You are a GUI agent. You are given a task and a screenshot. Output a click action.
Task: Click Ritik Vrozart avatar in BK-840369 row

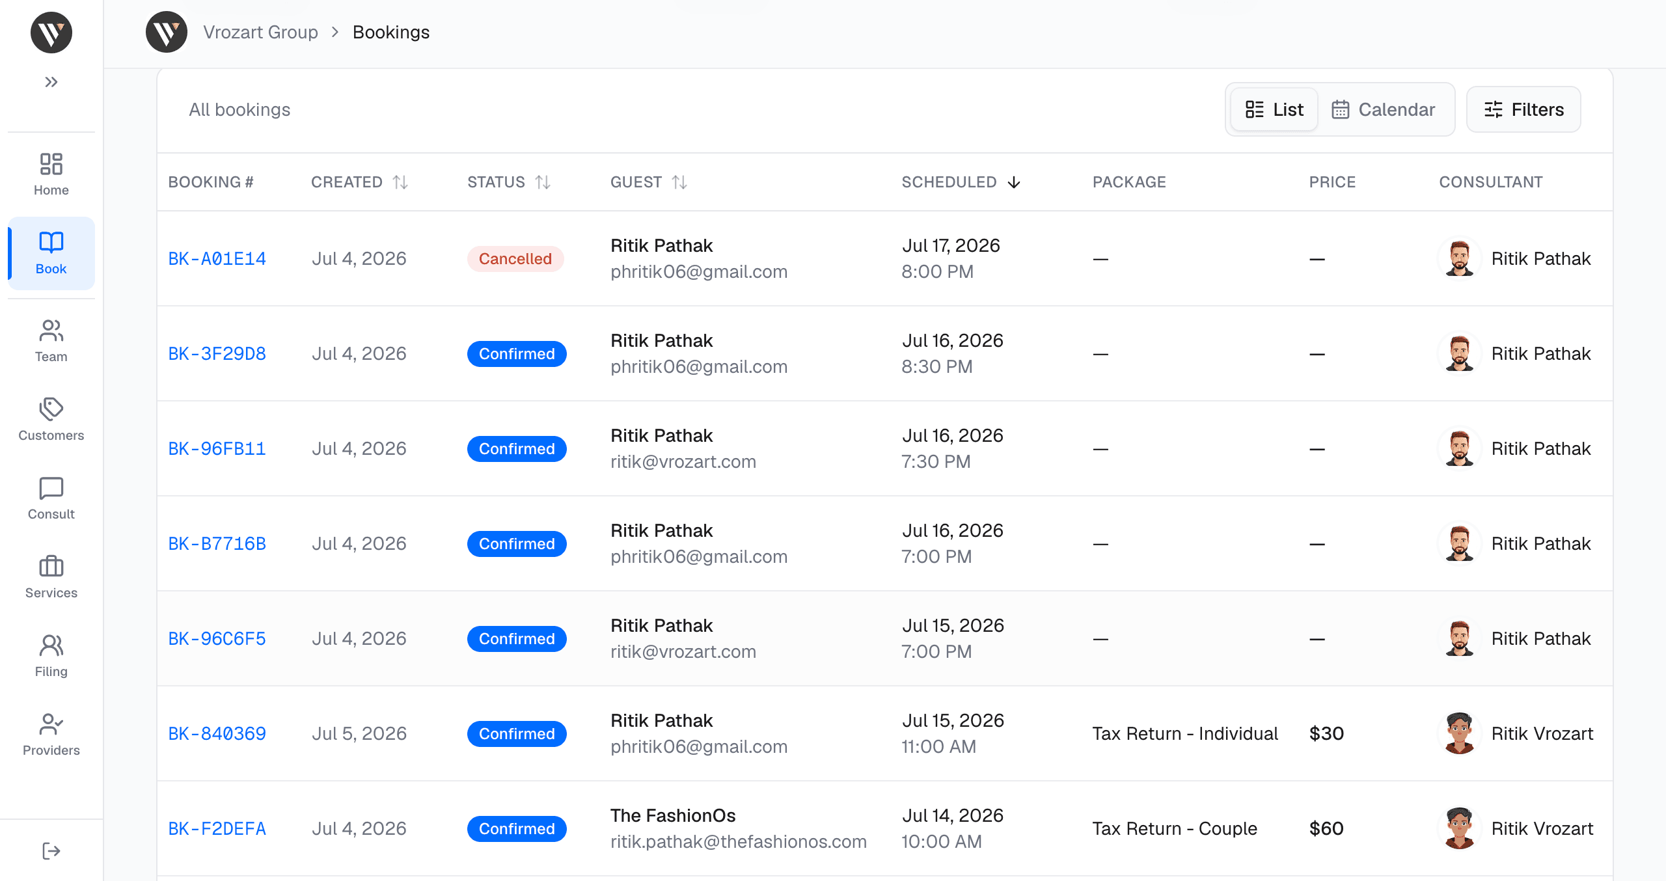(1460, 734)
